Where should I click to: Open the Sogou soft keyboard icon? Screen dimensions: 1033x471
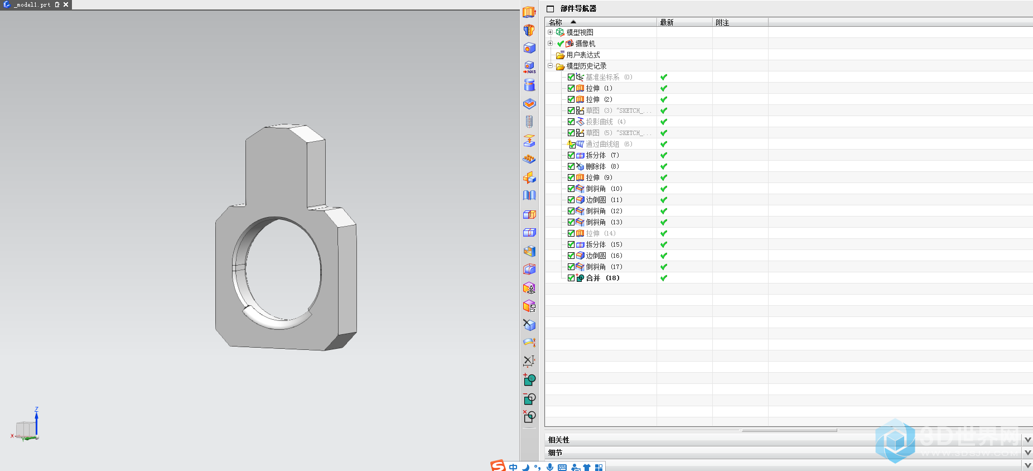tap(562, 467)
